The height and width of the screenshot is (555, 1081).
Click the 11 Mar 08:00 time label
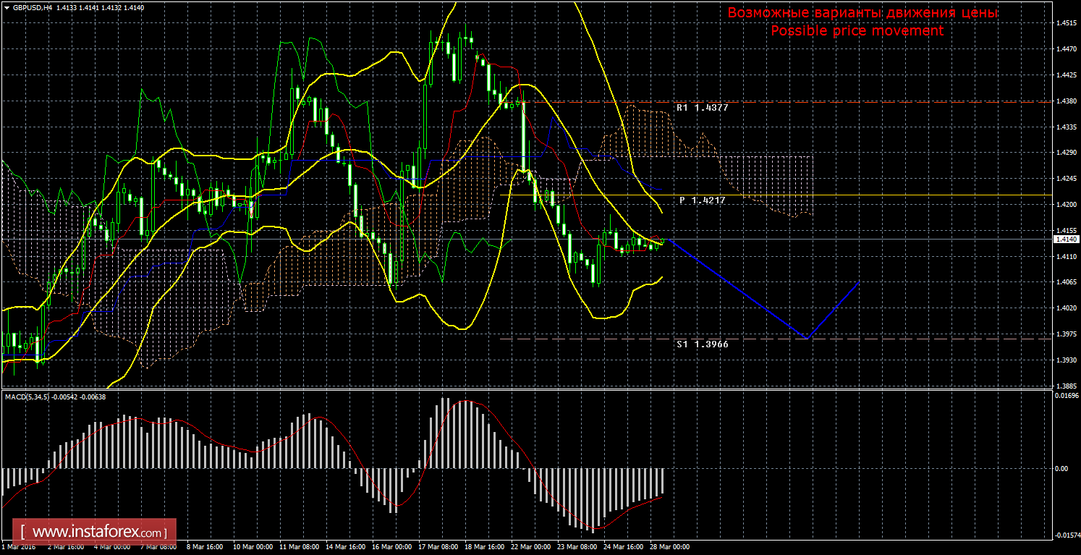pyautogui.click(x=298, y=548)
